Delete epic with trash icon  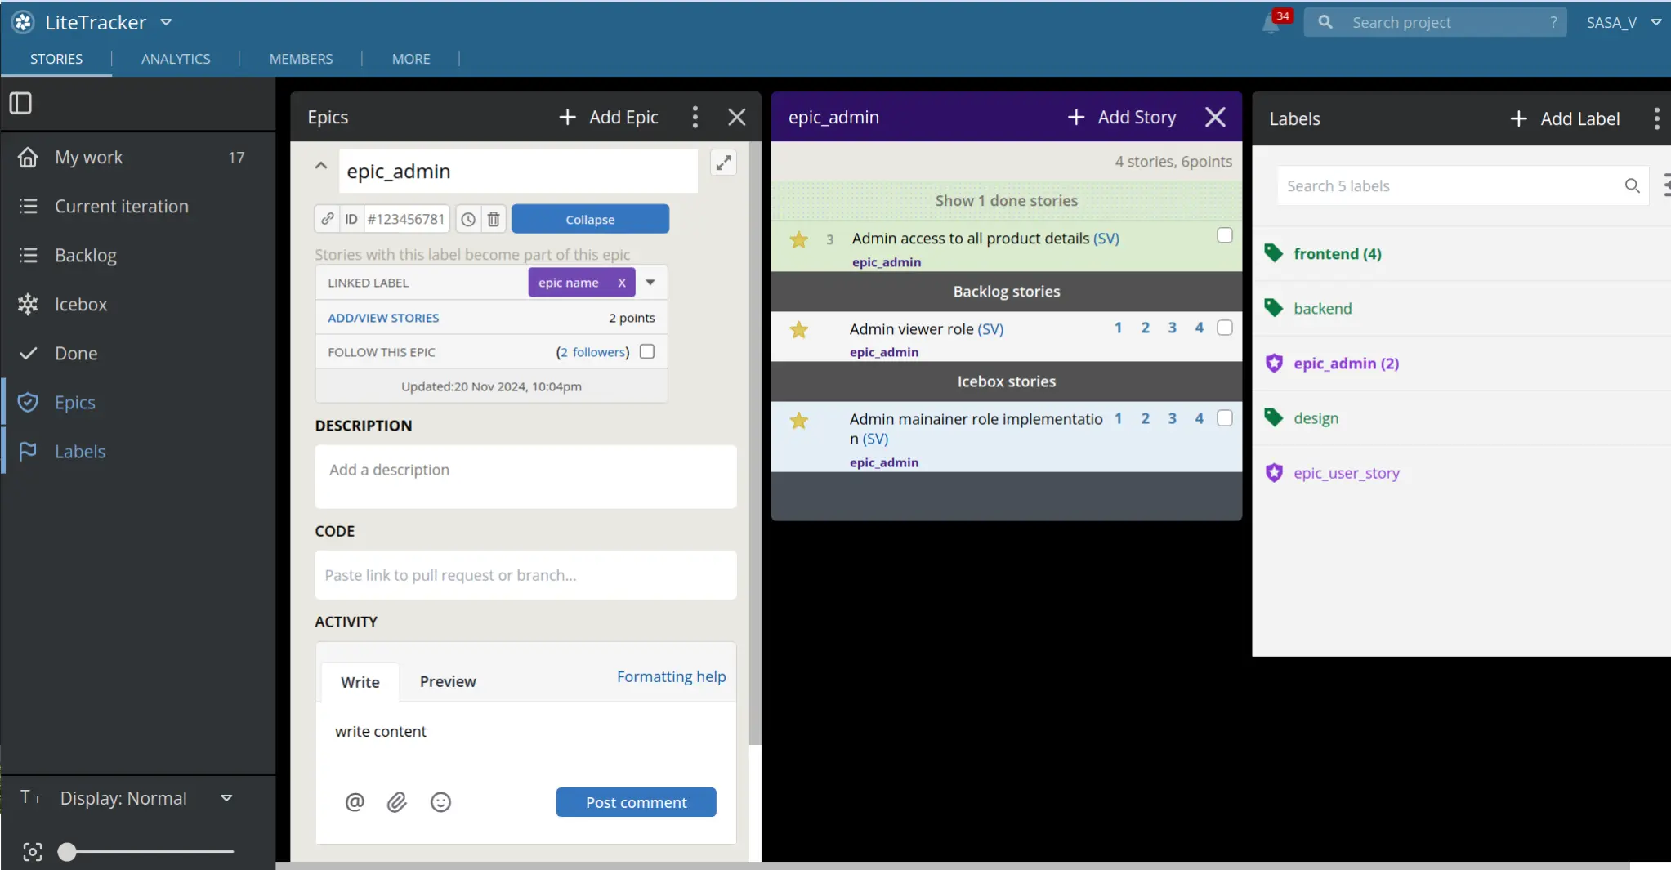point(494,219)
